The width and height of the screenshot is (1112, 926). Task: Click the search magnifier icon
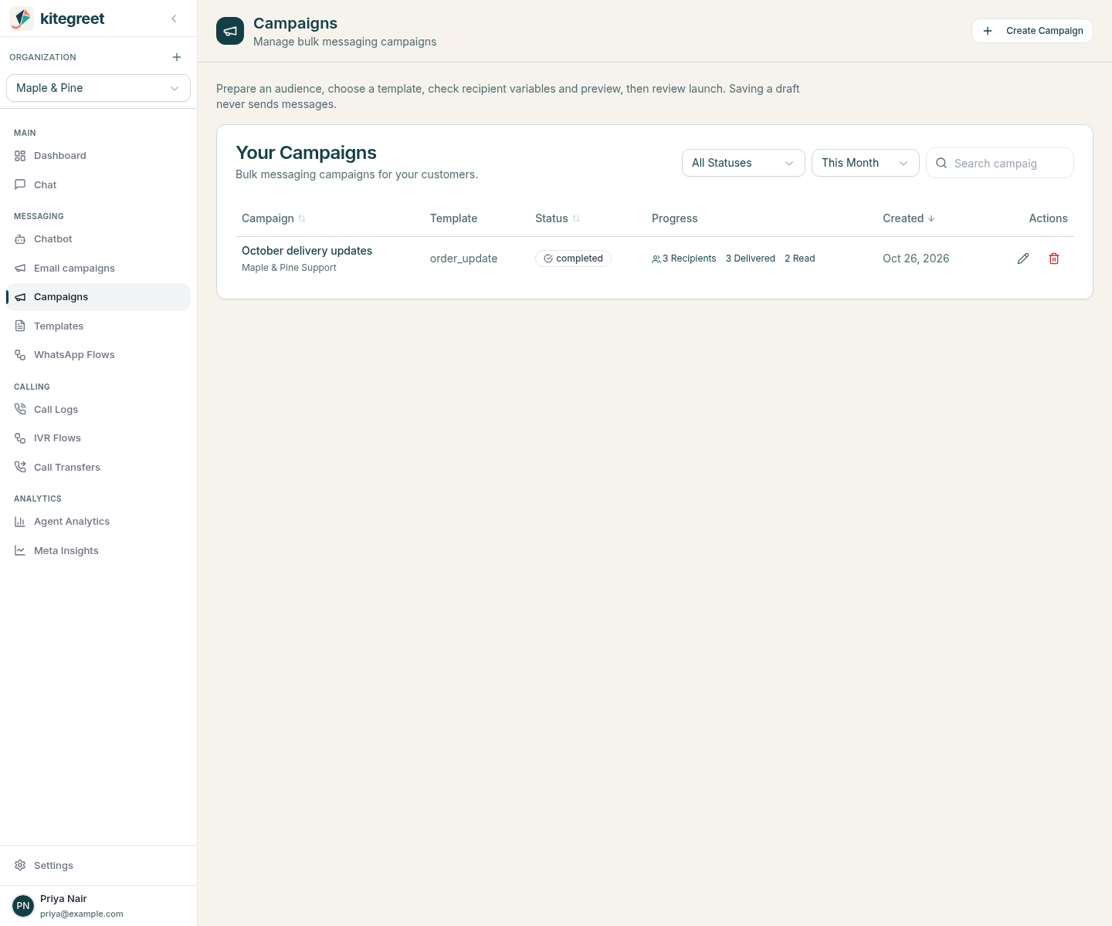pyautogui.click(x=941, y=163)
